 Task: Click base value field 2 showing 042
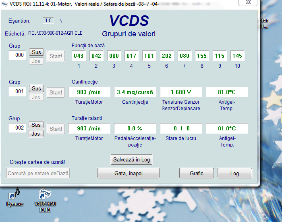(96, 56)
